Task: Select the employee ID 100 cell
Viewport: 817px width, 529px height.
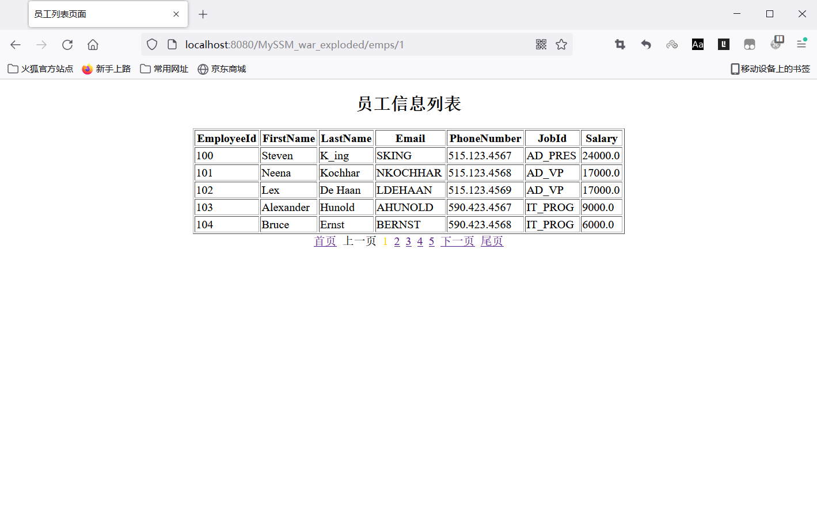Action: pyautogui.click(x=227, y=156)
